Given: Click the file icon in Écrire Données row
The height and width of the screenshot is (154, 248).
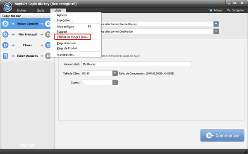Looking at the screenshot, I should (5, 56).
